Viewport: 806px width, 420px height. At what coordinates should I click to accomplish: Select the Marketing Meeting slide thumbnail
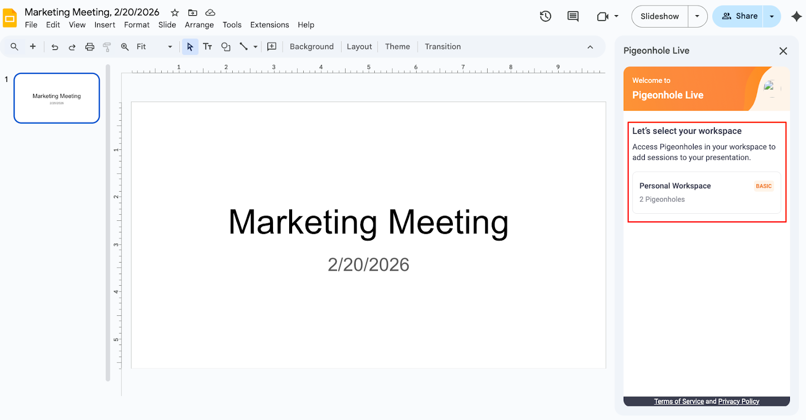[57, 98]
